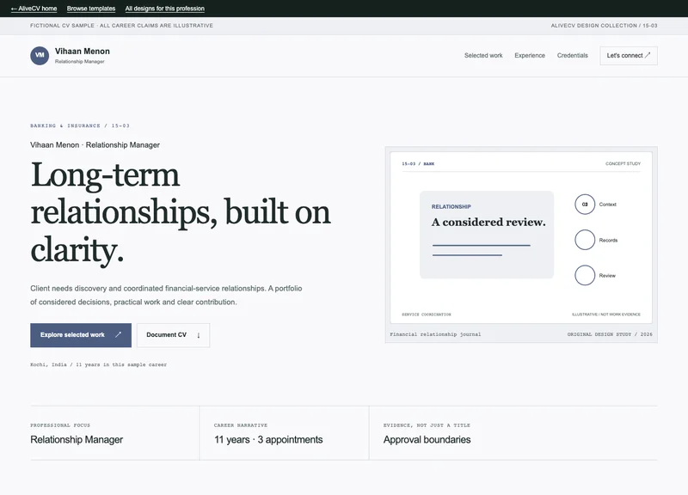The width and height of the screenshot is (688, 495).
Task: Click ORIGINAL DESIGN STUDY / 2026 caption
Action: pos(610,334)
